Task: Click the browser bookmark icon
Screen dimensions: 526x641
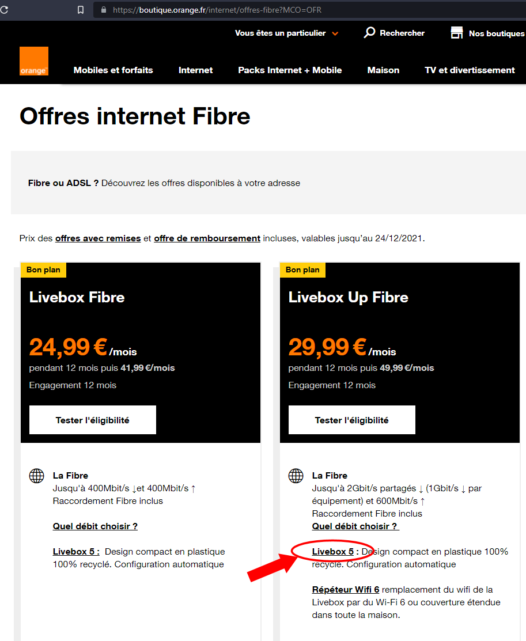Action: (81, 10)
